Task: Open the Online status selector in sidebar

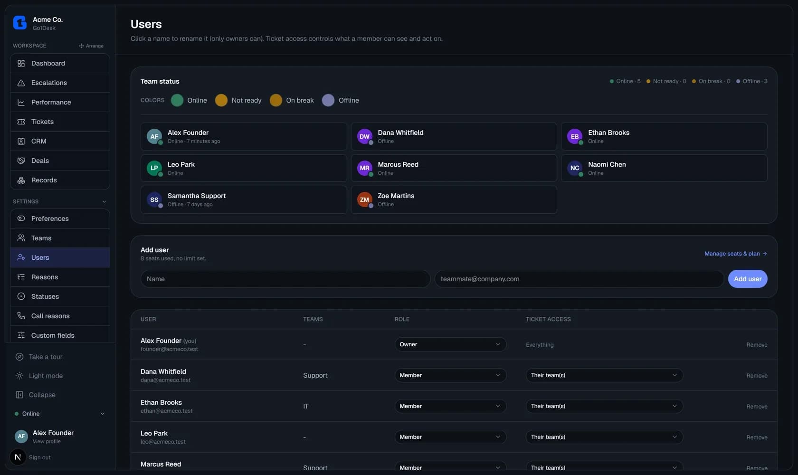Action: [x=60, y=414]
